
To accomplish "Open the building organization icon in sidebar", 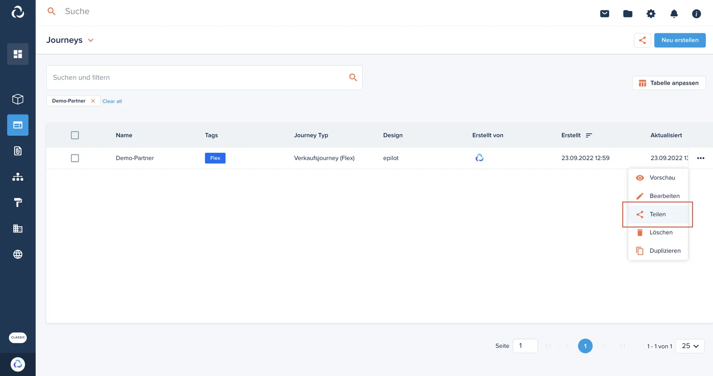I will (18, 228).
